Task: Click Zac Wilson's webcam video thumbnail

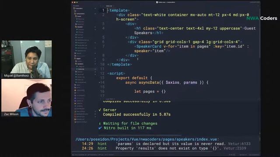Action: (27, 98)
